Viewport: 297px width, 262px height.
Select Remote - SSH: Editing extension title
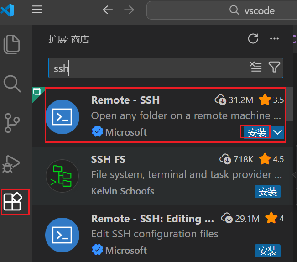click(x=152, y=219)
